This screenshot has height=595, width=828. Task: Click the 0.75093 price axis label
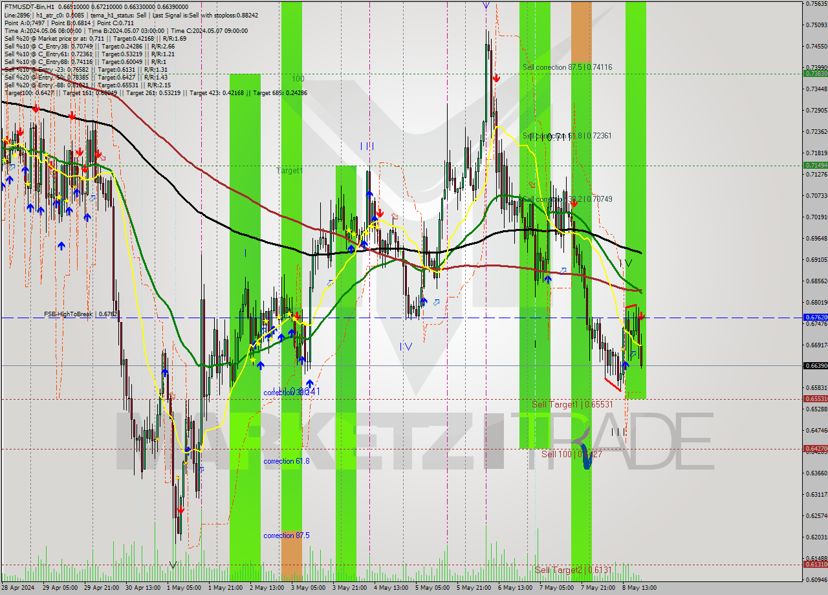816,25
